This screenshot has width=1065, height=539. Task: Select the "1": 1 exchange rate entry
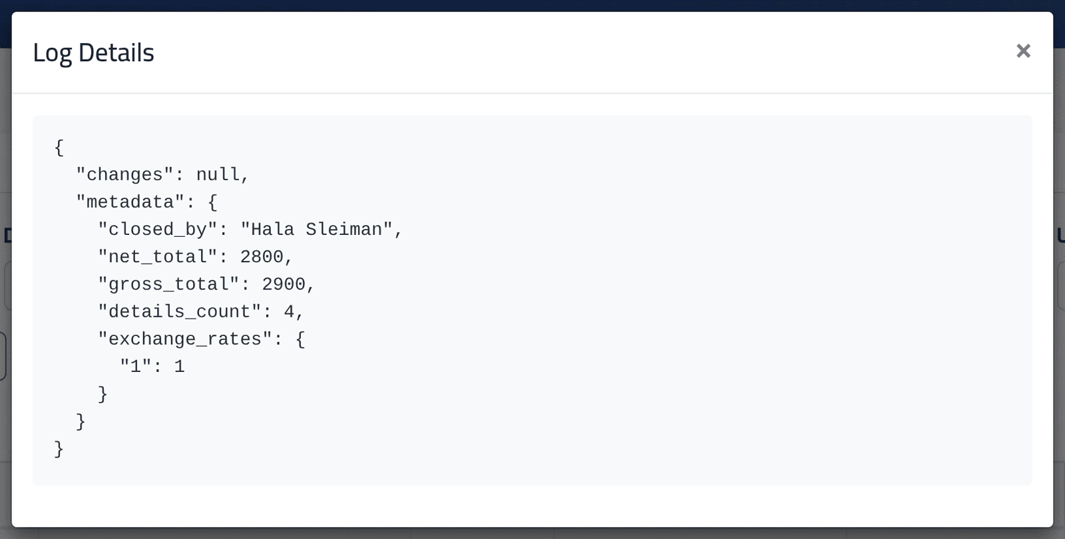[152, 367]
